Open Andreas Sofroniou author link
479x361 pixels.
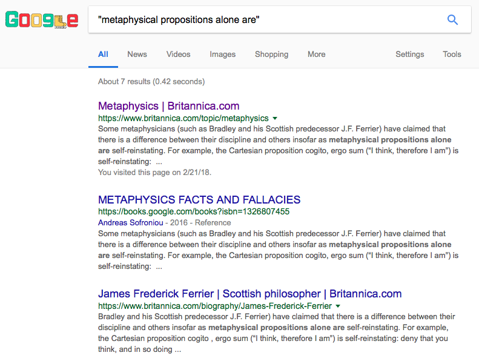[130, 222]
